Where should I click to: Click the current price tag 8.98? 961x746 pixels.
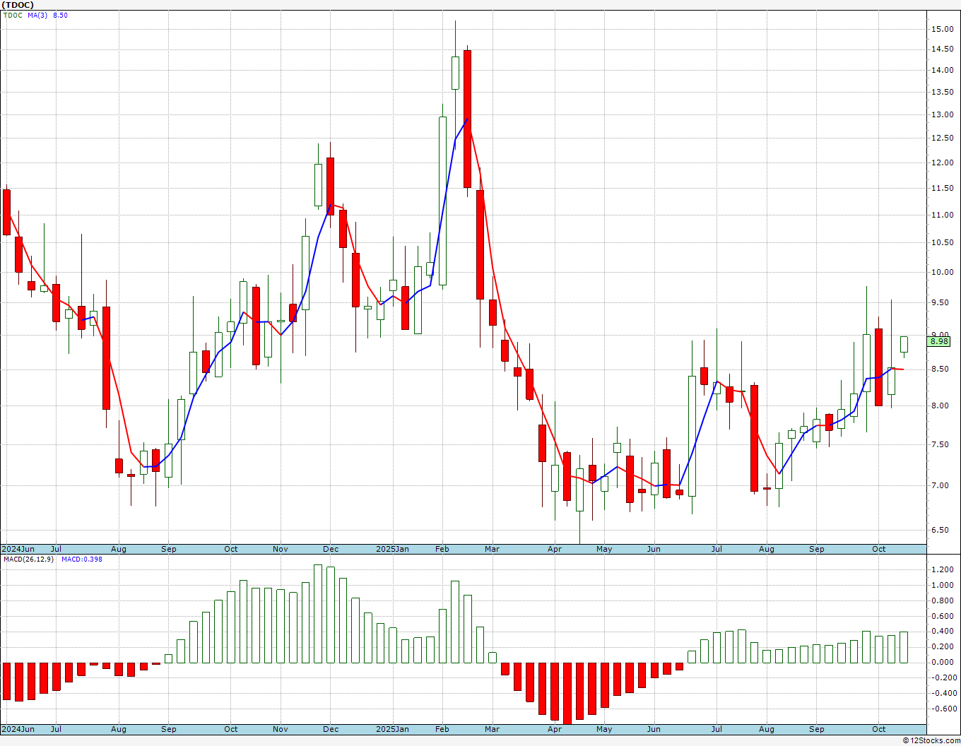pyautogui.click(x=940, y=342)
